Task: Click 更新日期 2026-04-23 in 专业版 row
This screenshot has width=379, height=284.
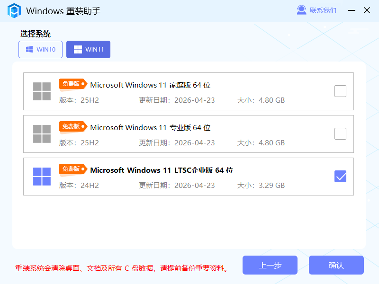Action: 177,143
